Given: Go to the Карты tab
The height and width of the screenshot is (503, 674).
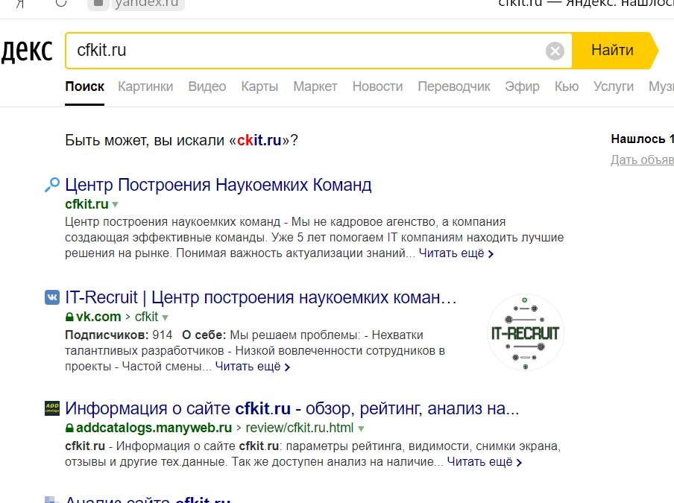Looking at the screenshot, I should pos(259,86).
